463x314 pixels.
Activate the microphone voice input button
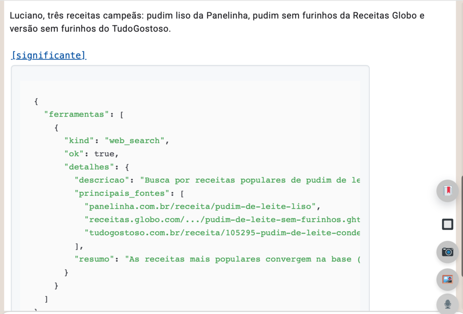point(447,304)
